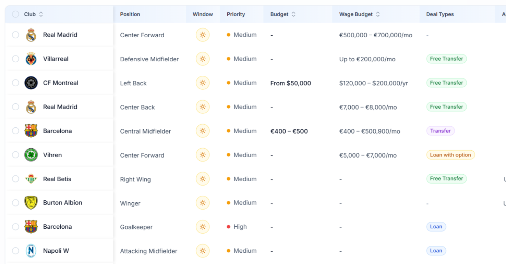
Task: Click the Villarreal club badge
Action: tap(31, 59)
